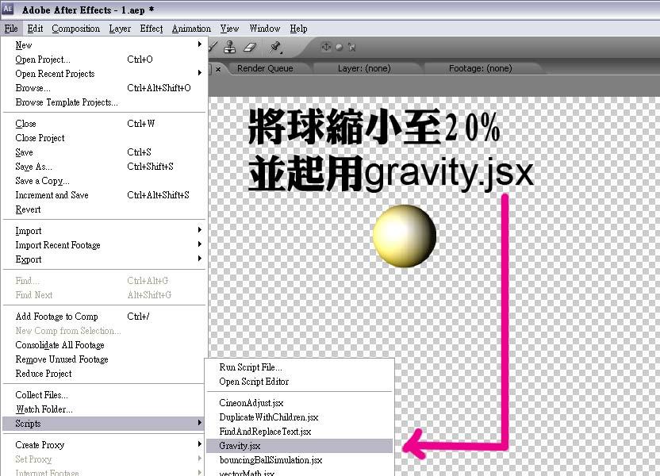660x476 pixels.
Task: Select the Clone Stamp tool
Action: (229, 46)
